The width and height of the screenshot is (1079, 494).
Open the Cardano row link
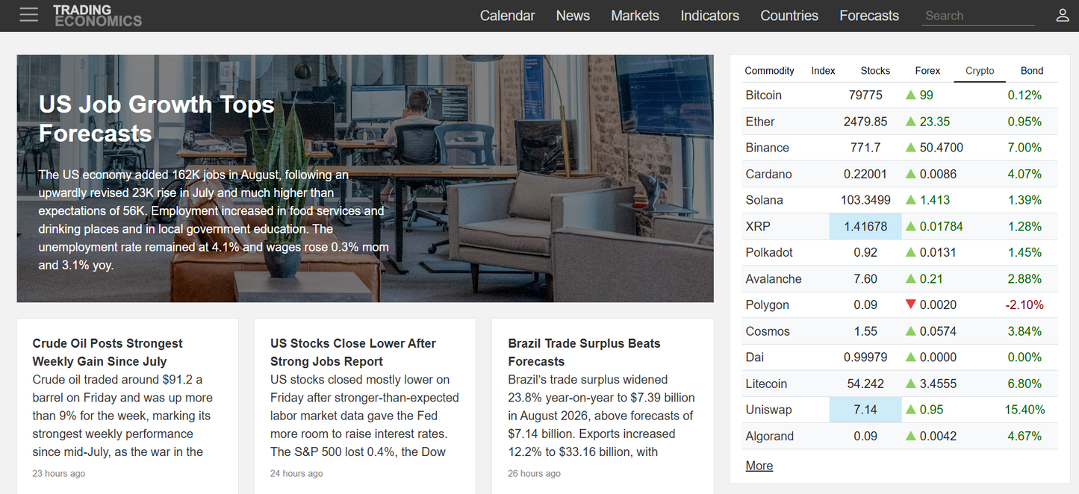(768, 174)
